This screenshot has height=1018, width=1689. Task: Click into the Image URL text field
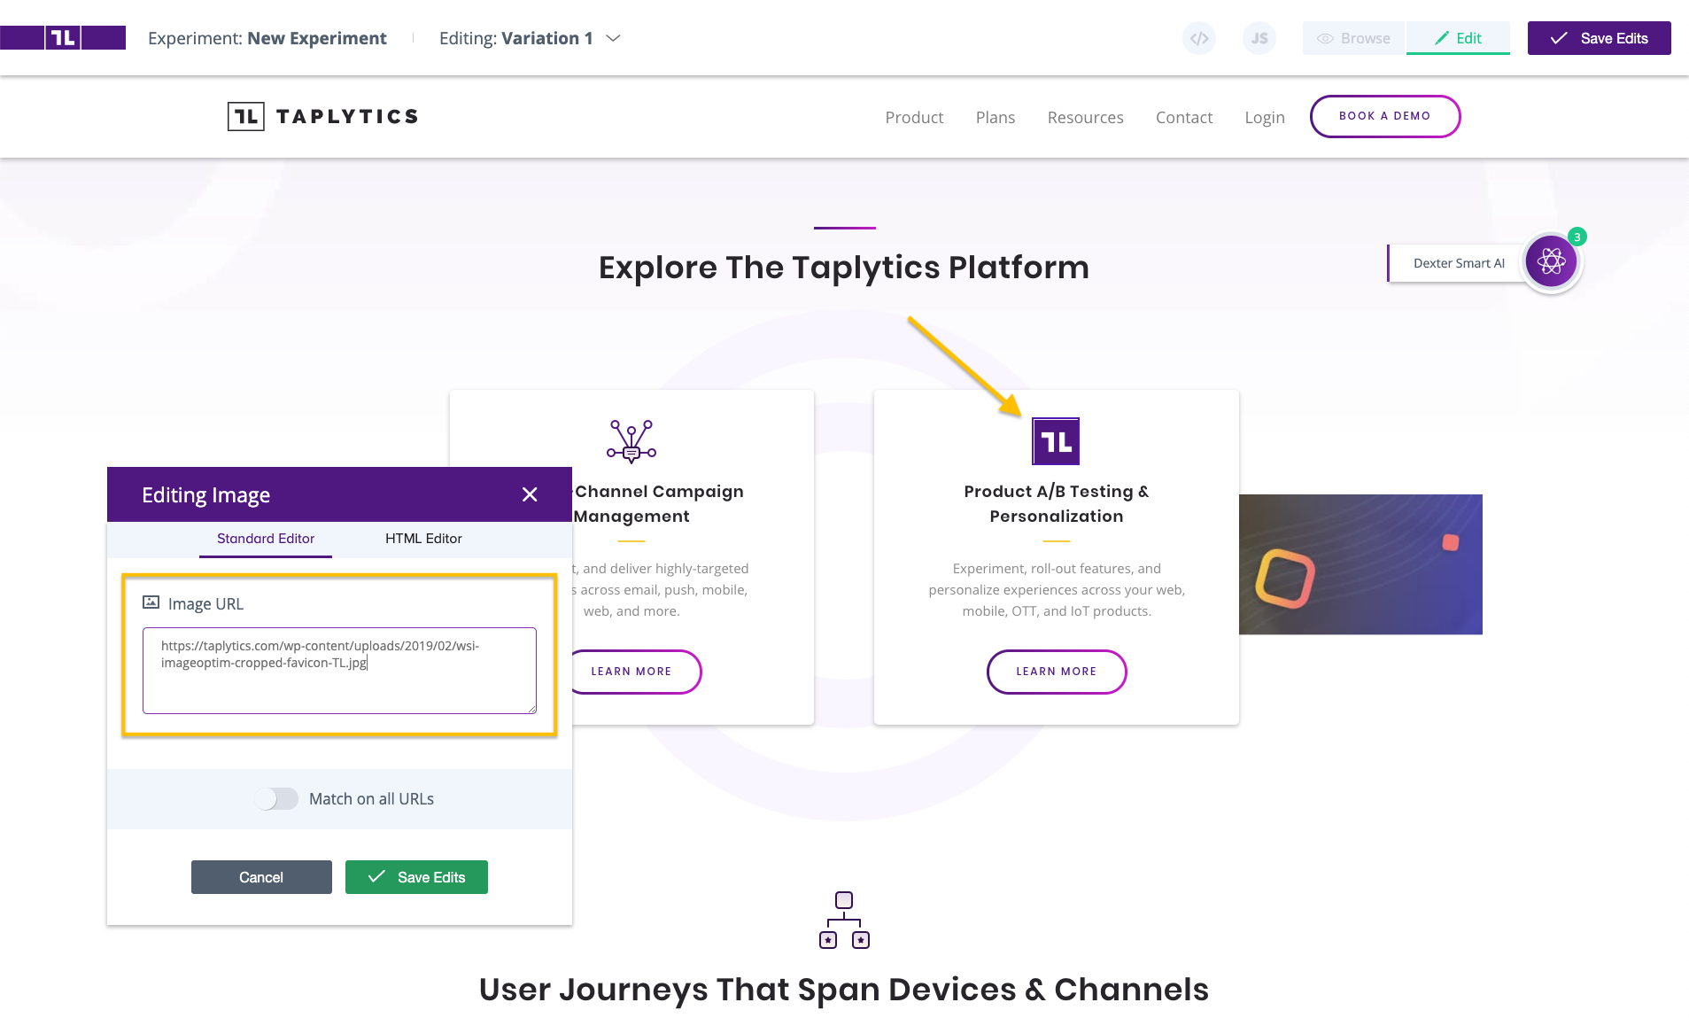tap(339, 671)
